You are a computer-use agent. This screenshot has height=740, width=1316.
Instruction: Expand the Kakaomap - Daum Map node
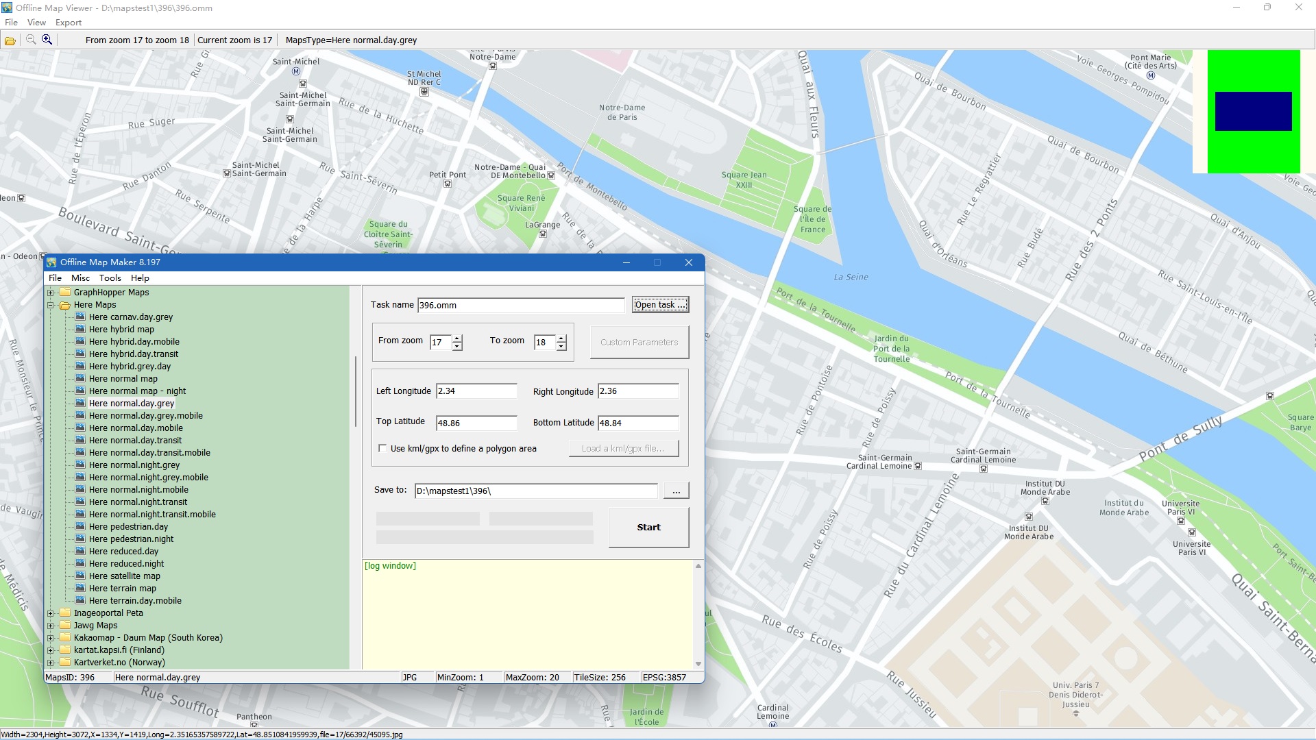50,638
